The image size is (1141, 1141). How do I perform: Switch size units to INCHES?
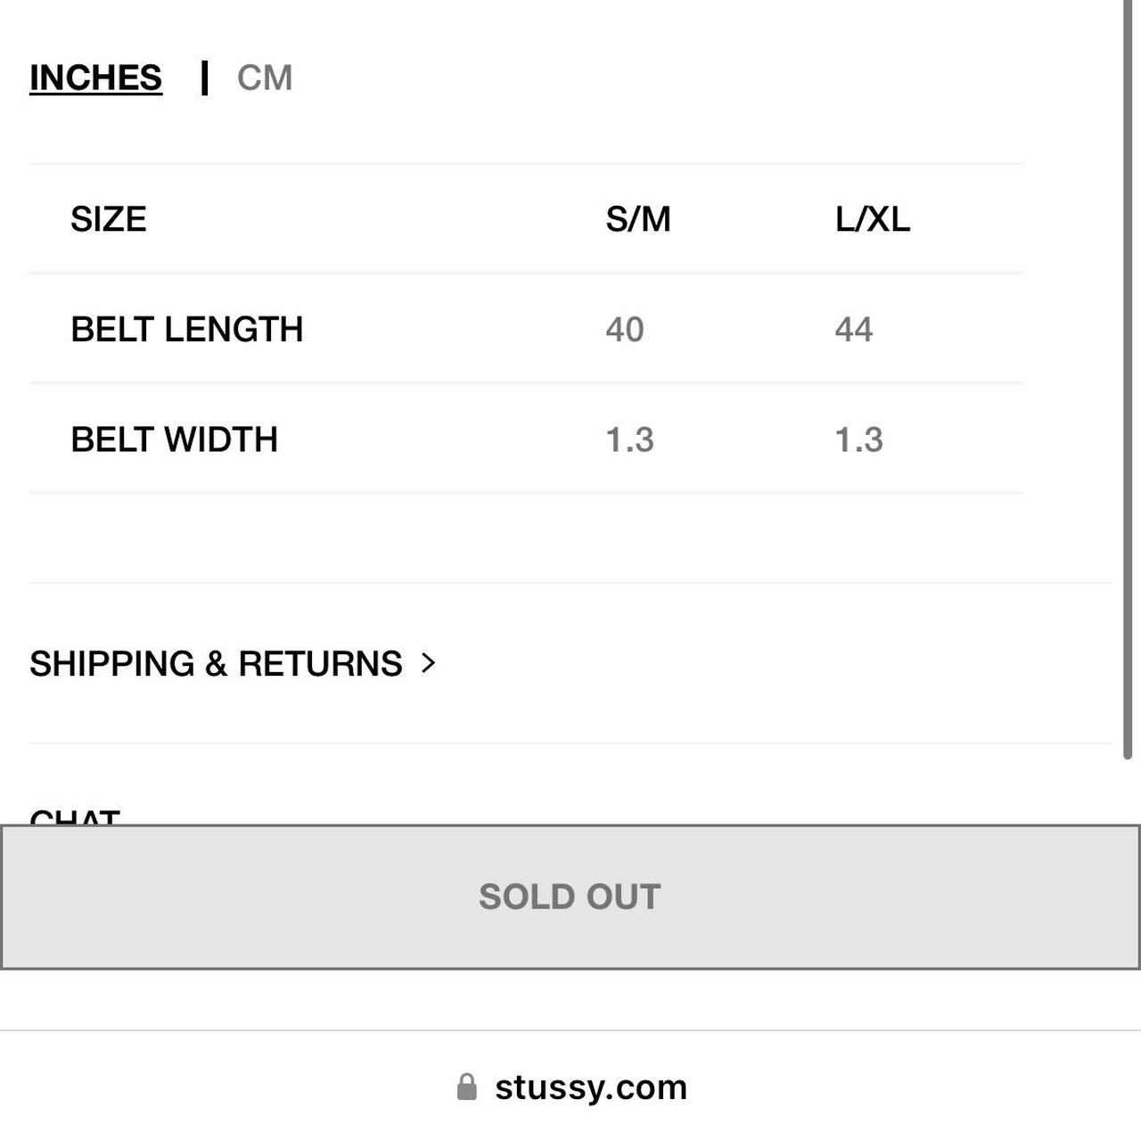coord(96,78)
